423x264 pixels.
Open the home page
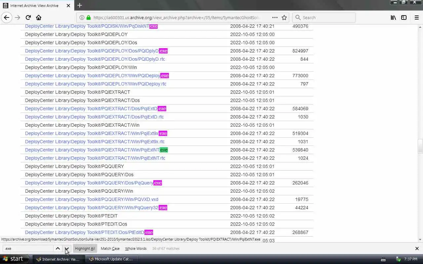tap(39, 17)
